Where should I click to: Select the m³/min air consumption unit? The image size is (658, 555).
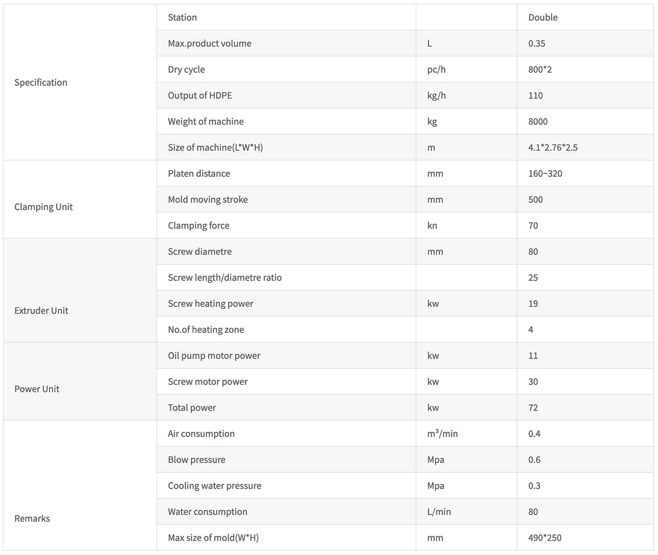[442, 434]
